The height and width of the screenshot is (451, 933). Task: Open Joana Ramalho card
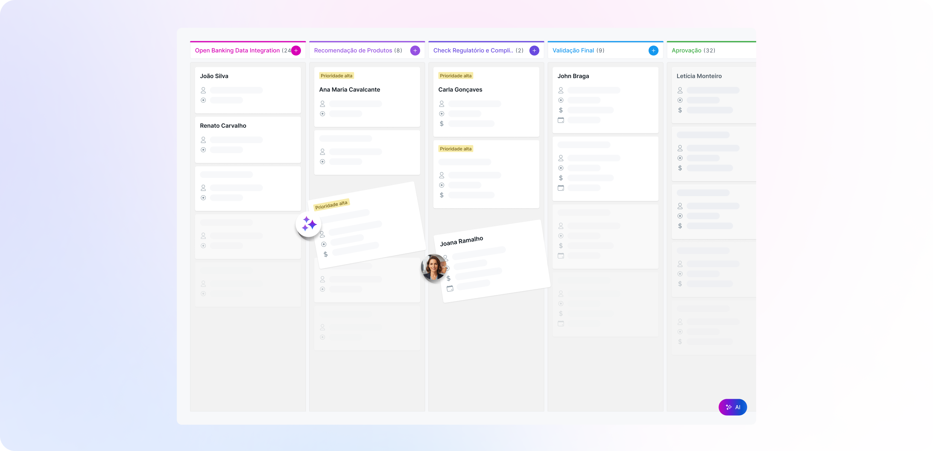[462, 241]
